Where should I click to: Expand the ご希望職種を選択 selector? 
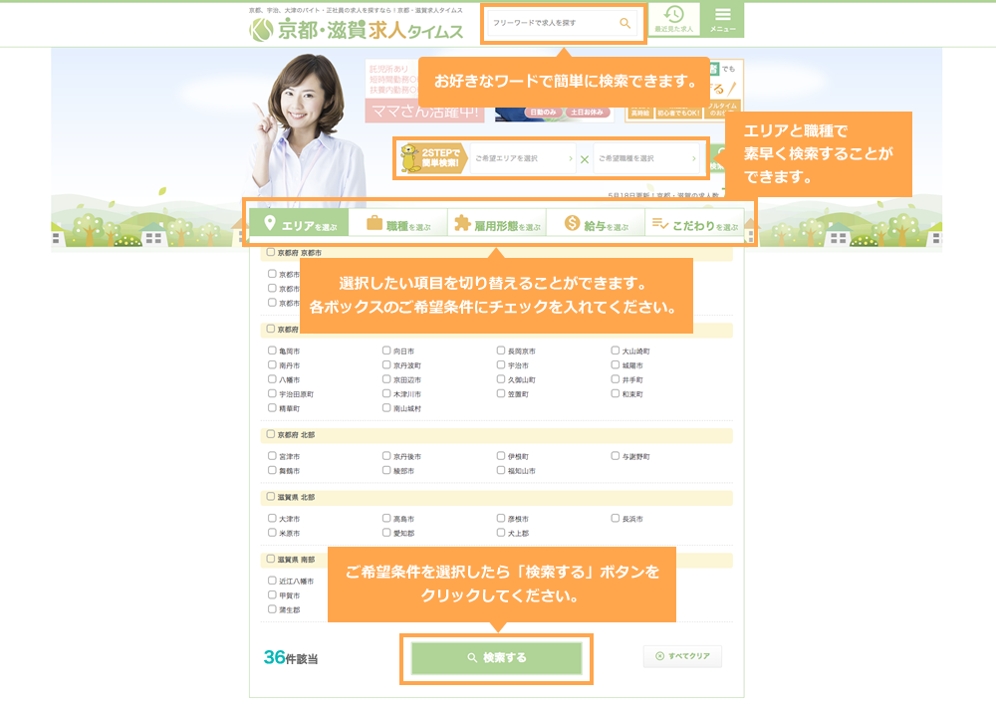[x=647, y=158]
